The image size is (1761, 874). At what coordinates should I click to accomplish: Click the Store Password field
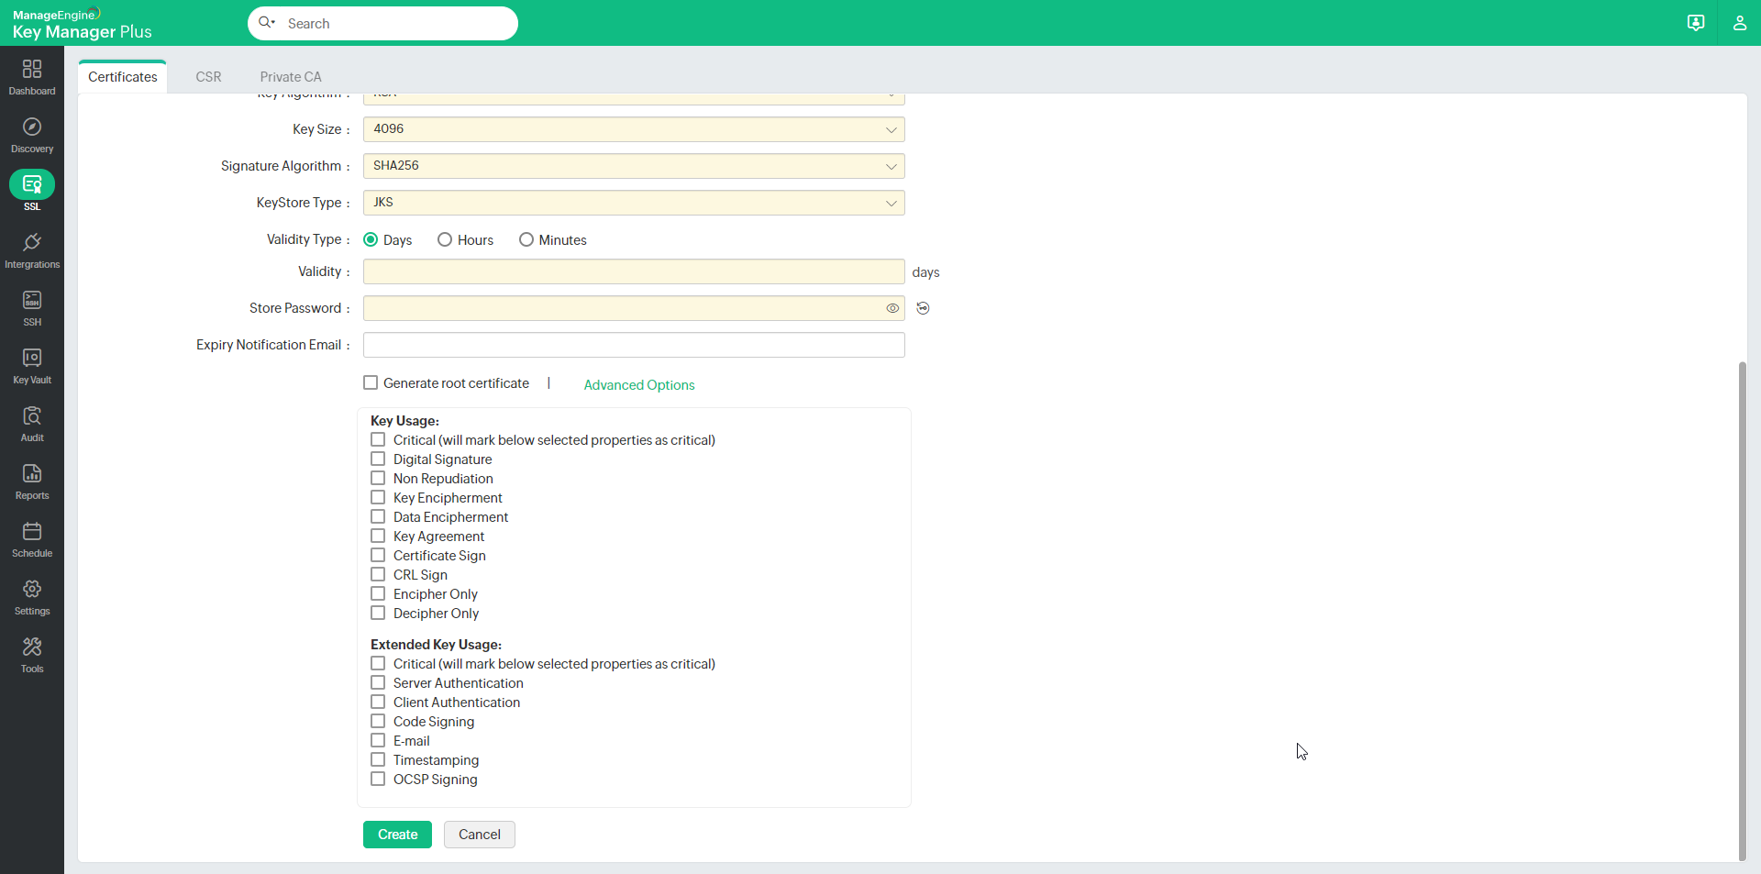coord(634,308)
